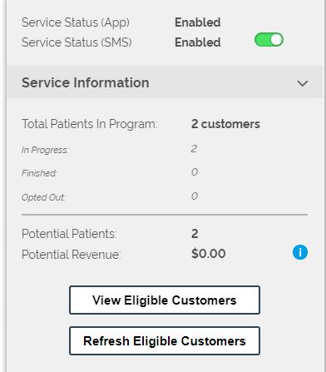Select the Opted Out label
This screenshot has width=326, height=372.
point(43,197)
